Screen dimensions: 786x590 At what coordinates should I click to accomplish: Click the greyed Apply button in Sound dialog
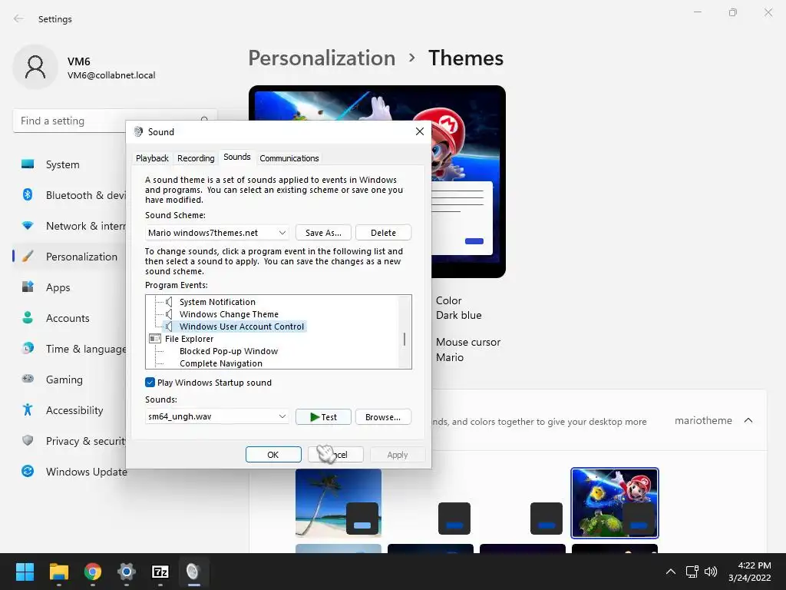tap(398, 455)
